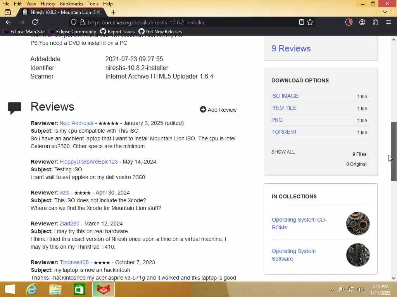Open the Help menu

coord(108,4)
